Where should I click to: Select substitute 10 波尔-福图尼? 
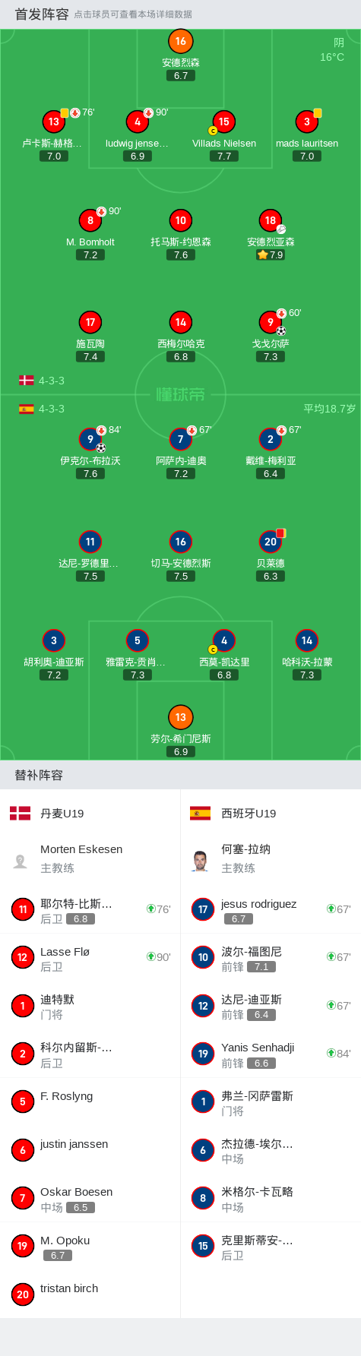click(271, 959)
